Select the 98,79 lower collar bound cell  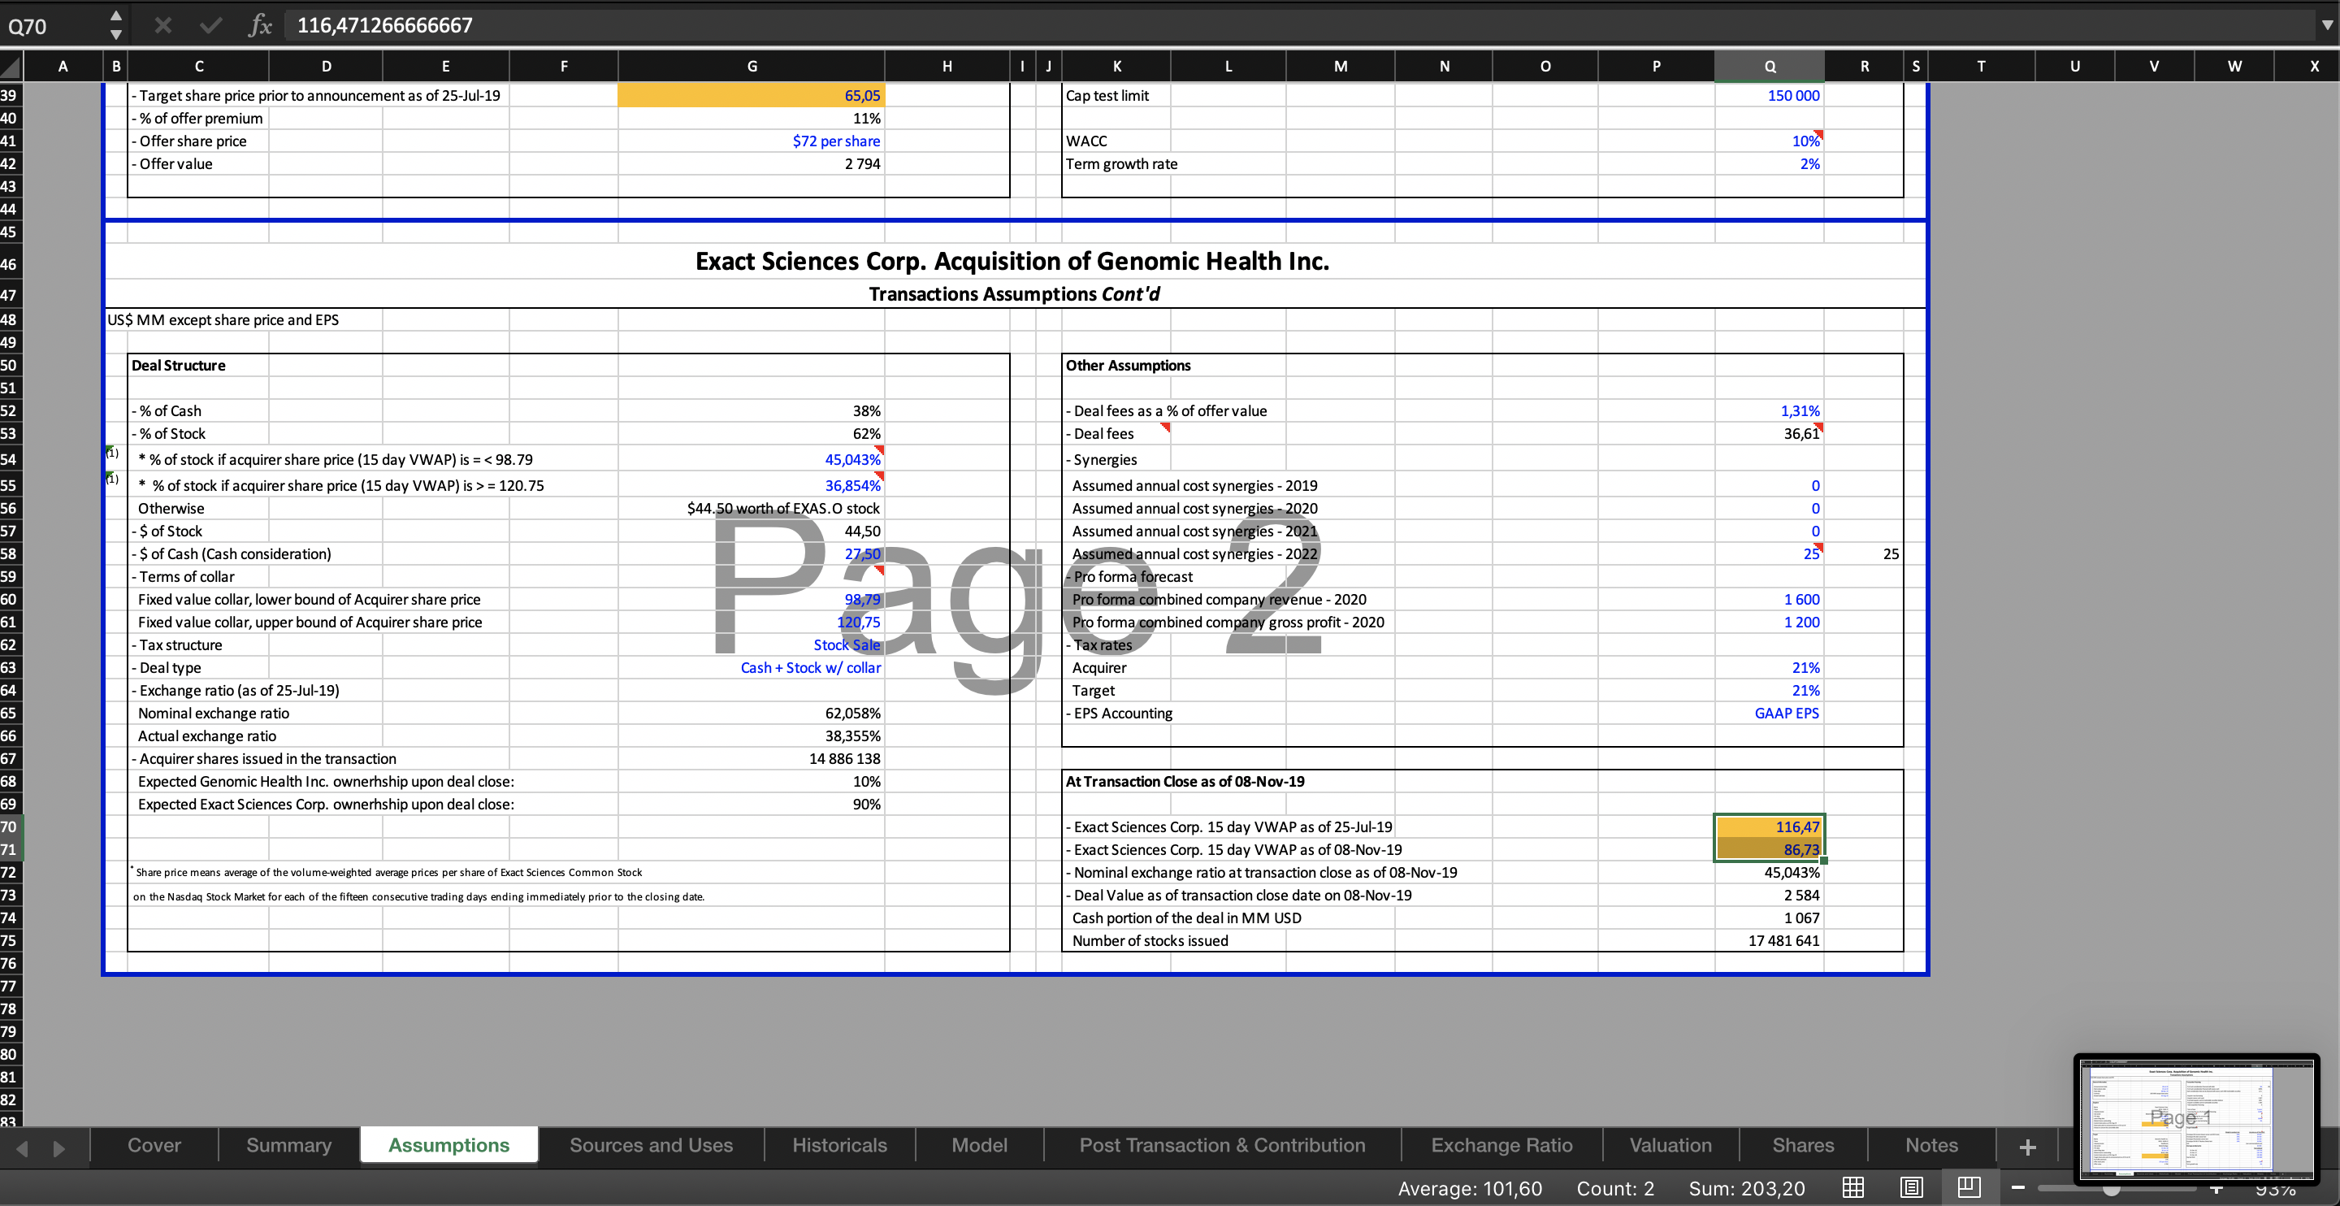752,600
